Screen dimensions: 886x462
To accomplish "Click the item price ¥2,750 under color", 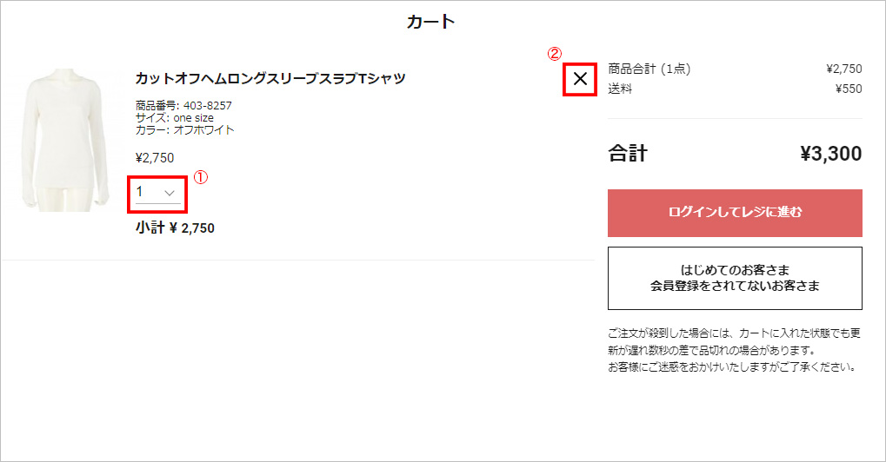I will [155, 158].
